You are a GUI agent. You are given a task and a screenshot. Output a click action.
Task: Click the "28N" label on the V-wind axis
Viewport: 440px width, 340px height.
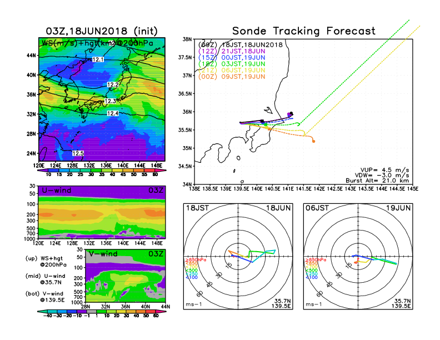86,307
